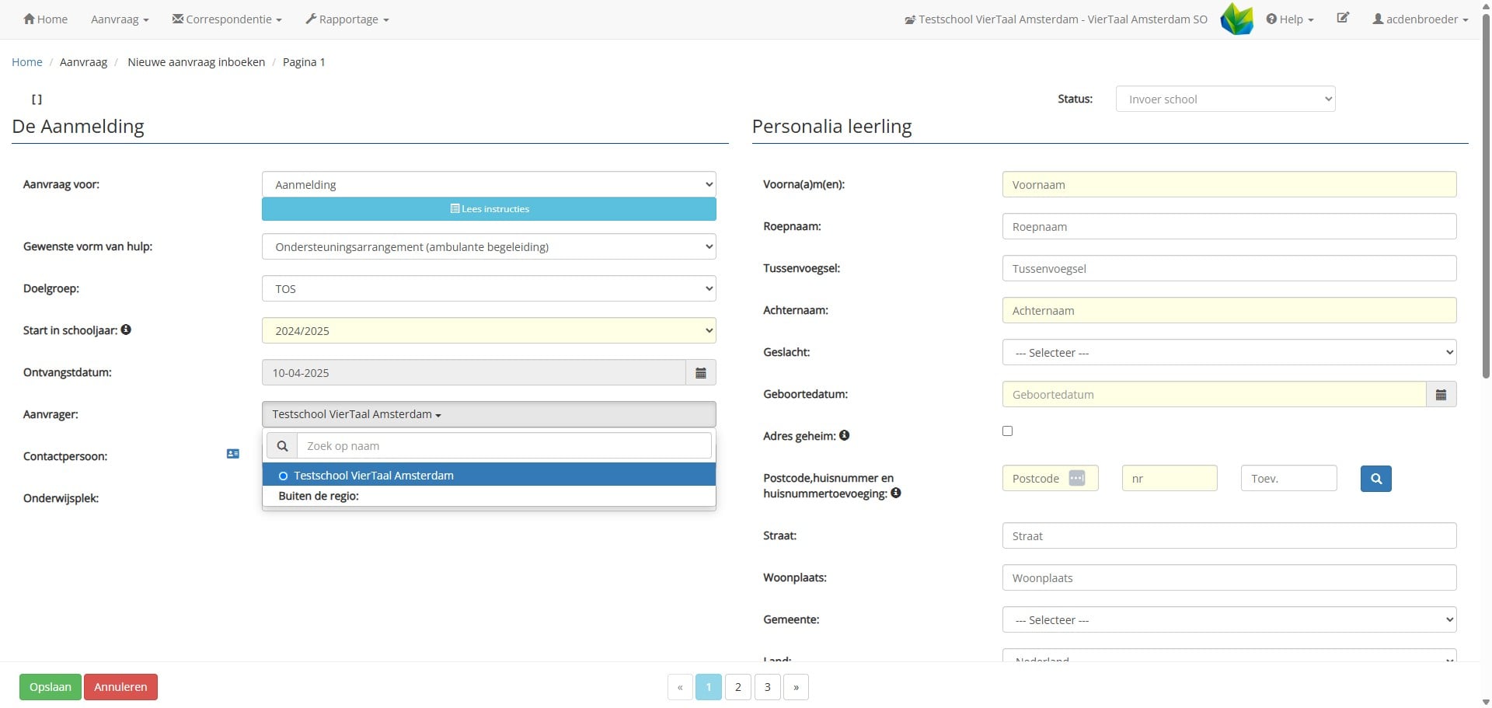The image size is (1492, 708).
Task: Click previous page arrow in pagination
Action: pyautogui.click(x=680, y=687)
